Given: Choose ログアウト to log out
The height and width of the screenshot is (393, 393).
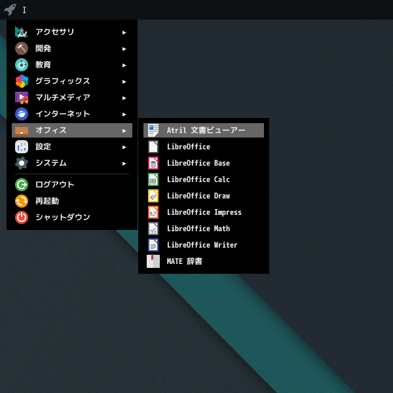Looking at the screenshot, I should coord(72,185).
